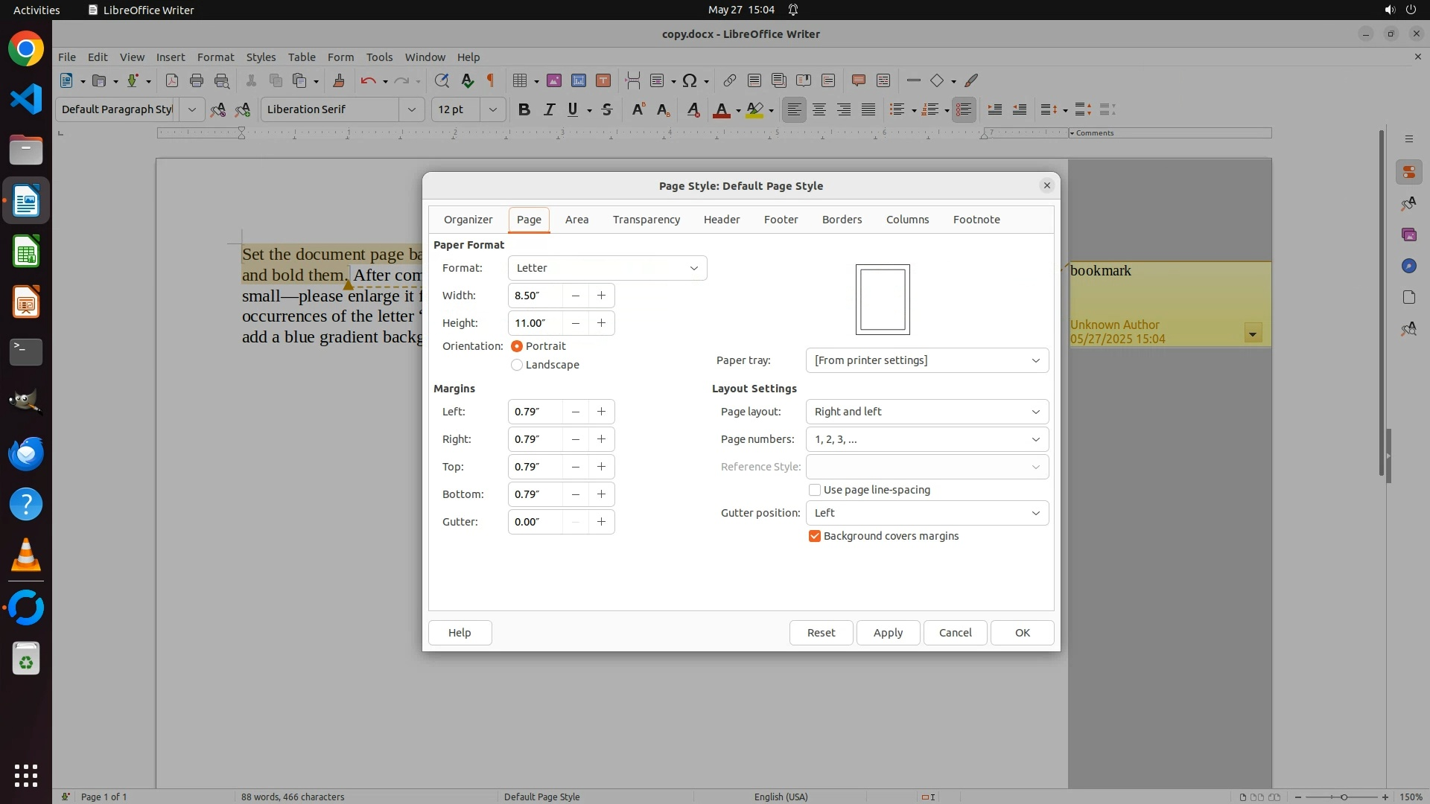Select the Landscape orientation radio button

pyautogui.click(x=517, y=365)
